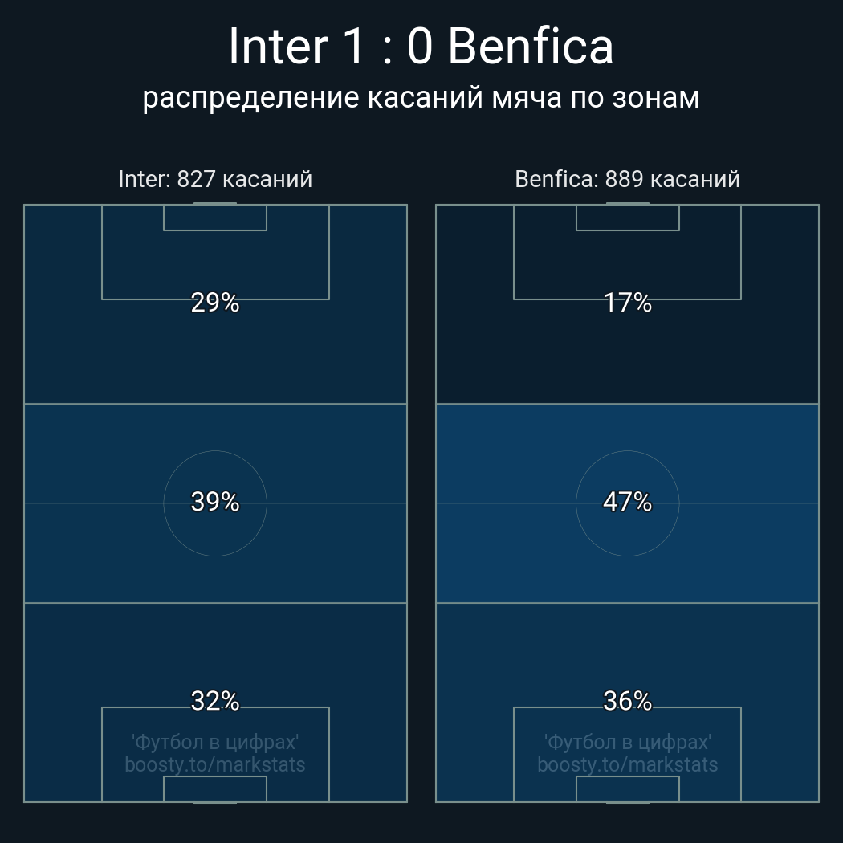Click the Inter middle zone's left edge
Viewport: 843px width, 843px height.
point(28,503)
